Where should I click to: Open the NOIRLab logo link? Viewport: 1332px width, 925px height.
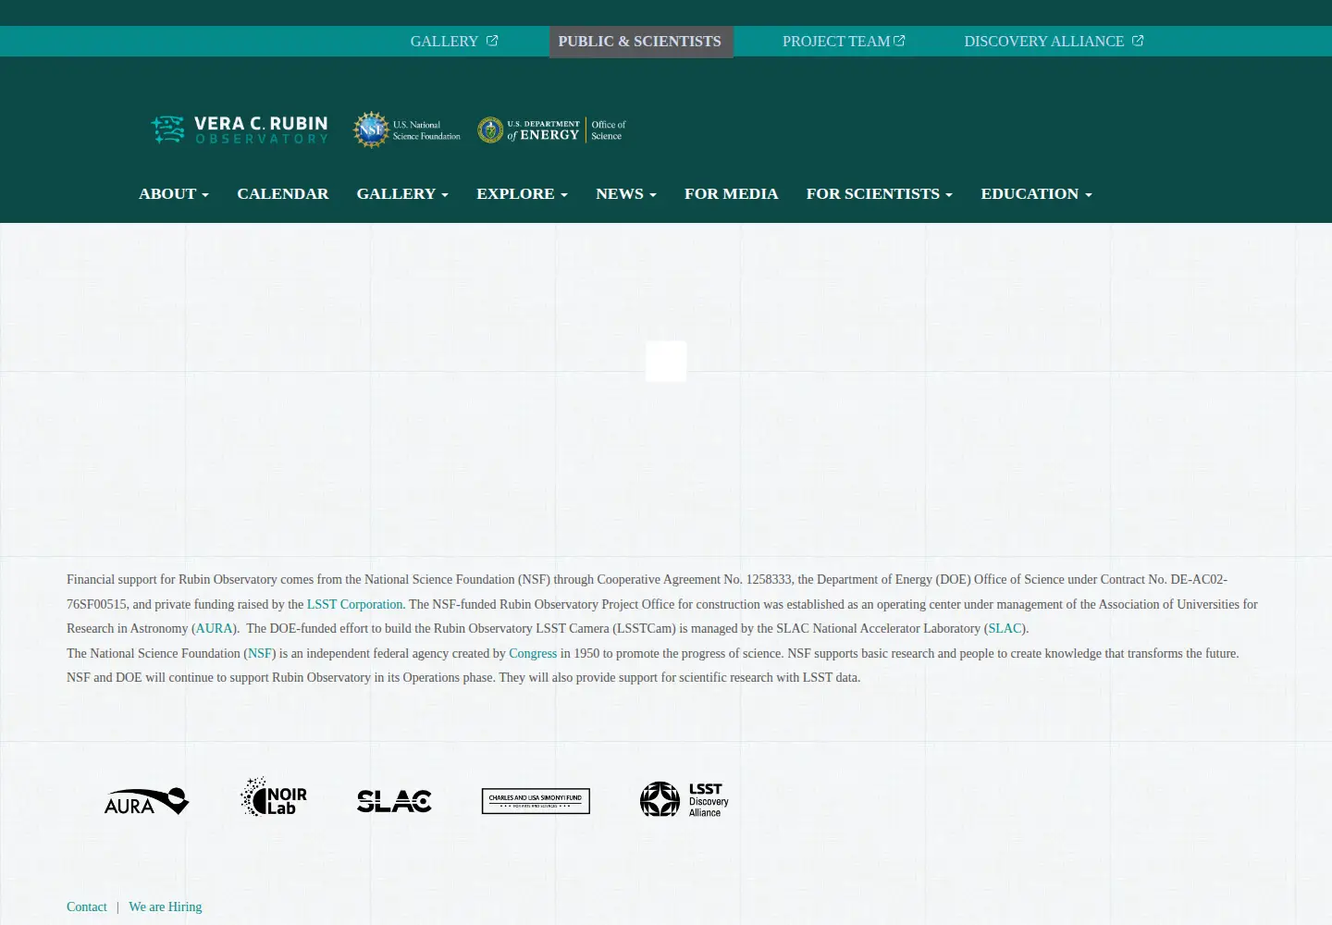point(274,797)
